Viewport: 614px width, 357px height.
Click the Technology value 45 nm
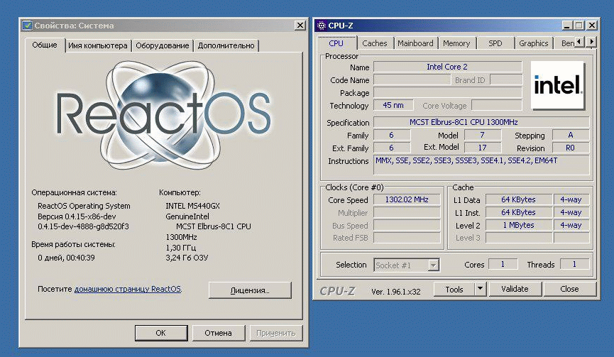[393, 105]
